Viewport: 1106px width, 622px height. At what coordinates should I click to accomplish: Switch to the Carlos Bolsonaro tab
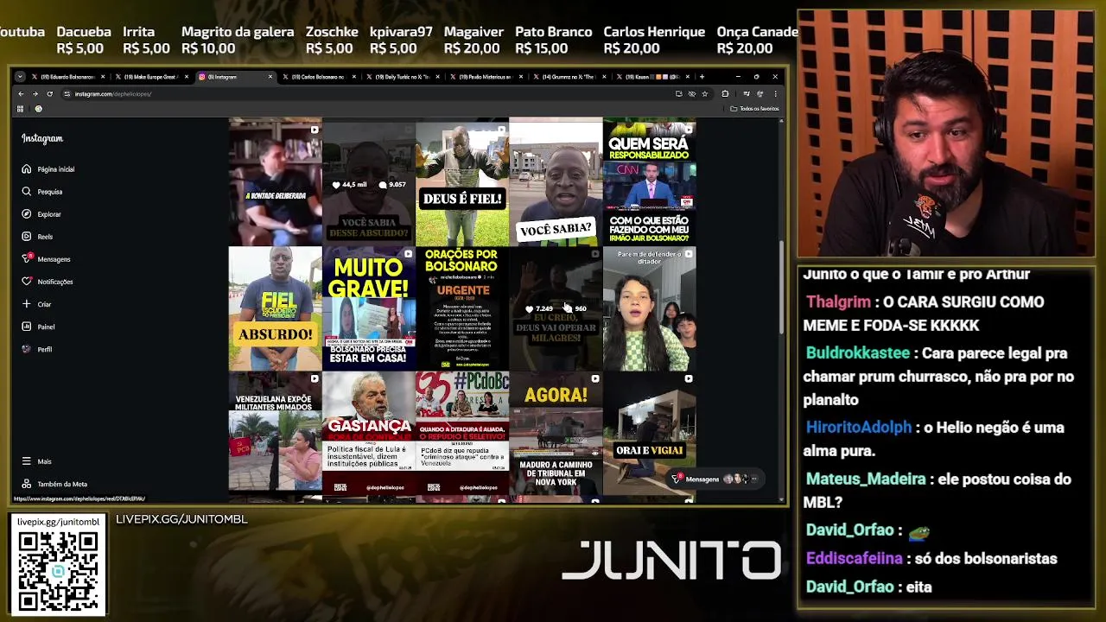click(x=318, y=77)
